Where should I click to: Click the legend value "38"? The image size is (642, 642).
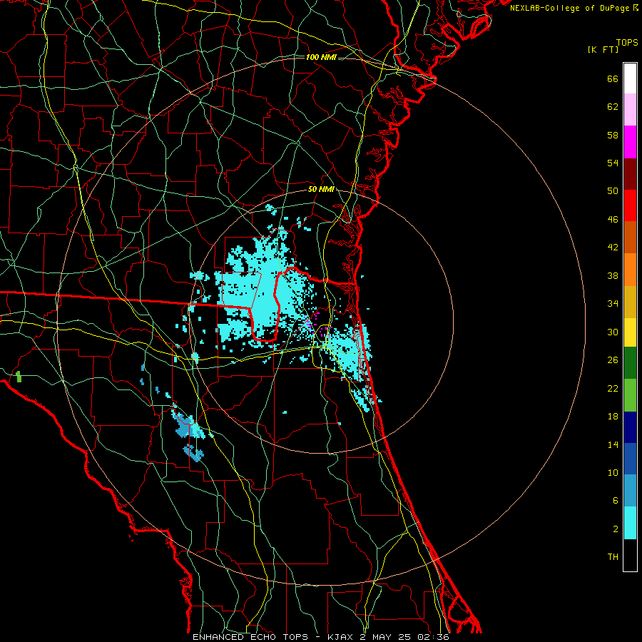tap(613, 275)
